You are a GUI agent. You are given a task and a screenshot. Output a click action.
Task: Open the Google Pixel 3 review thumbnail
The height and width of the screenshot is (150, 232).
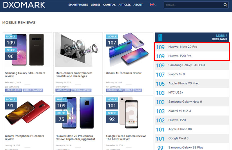pyautogui.click(x=128, y=113)
